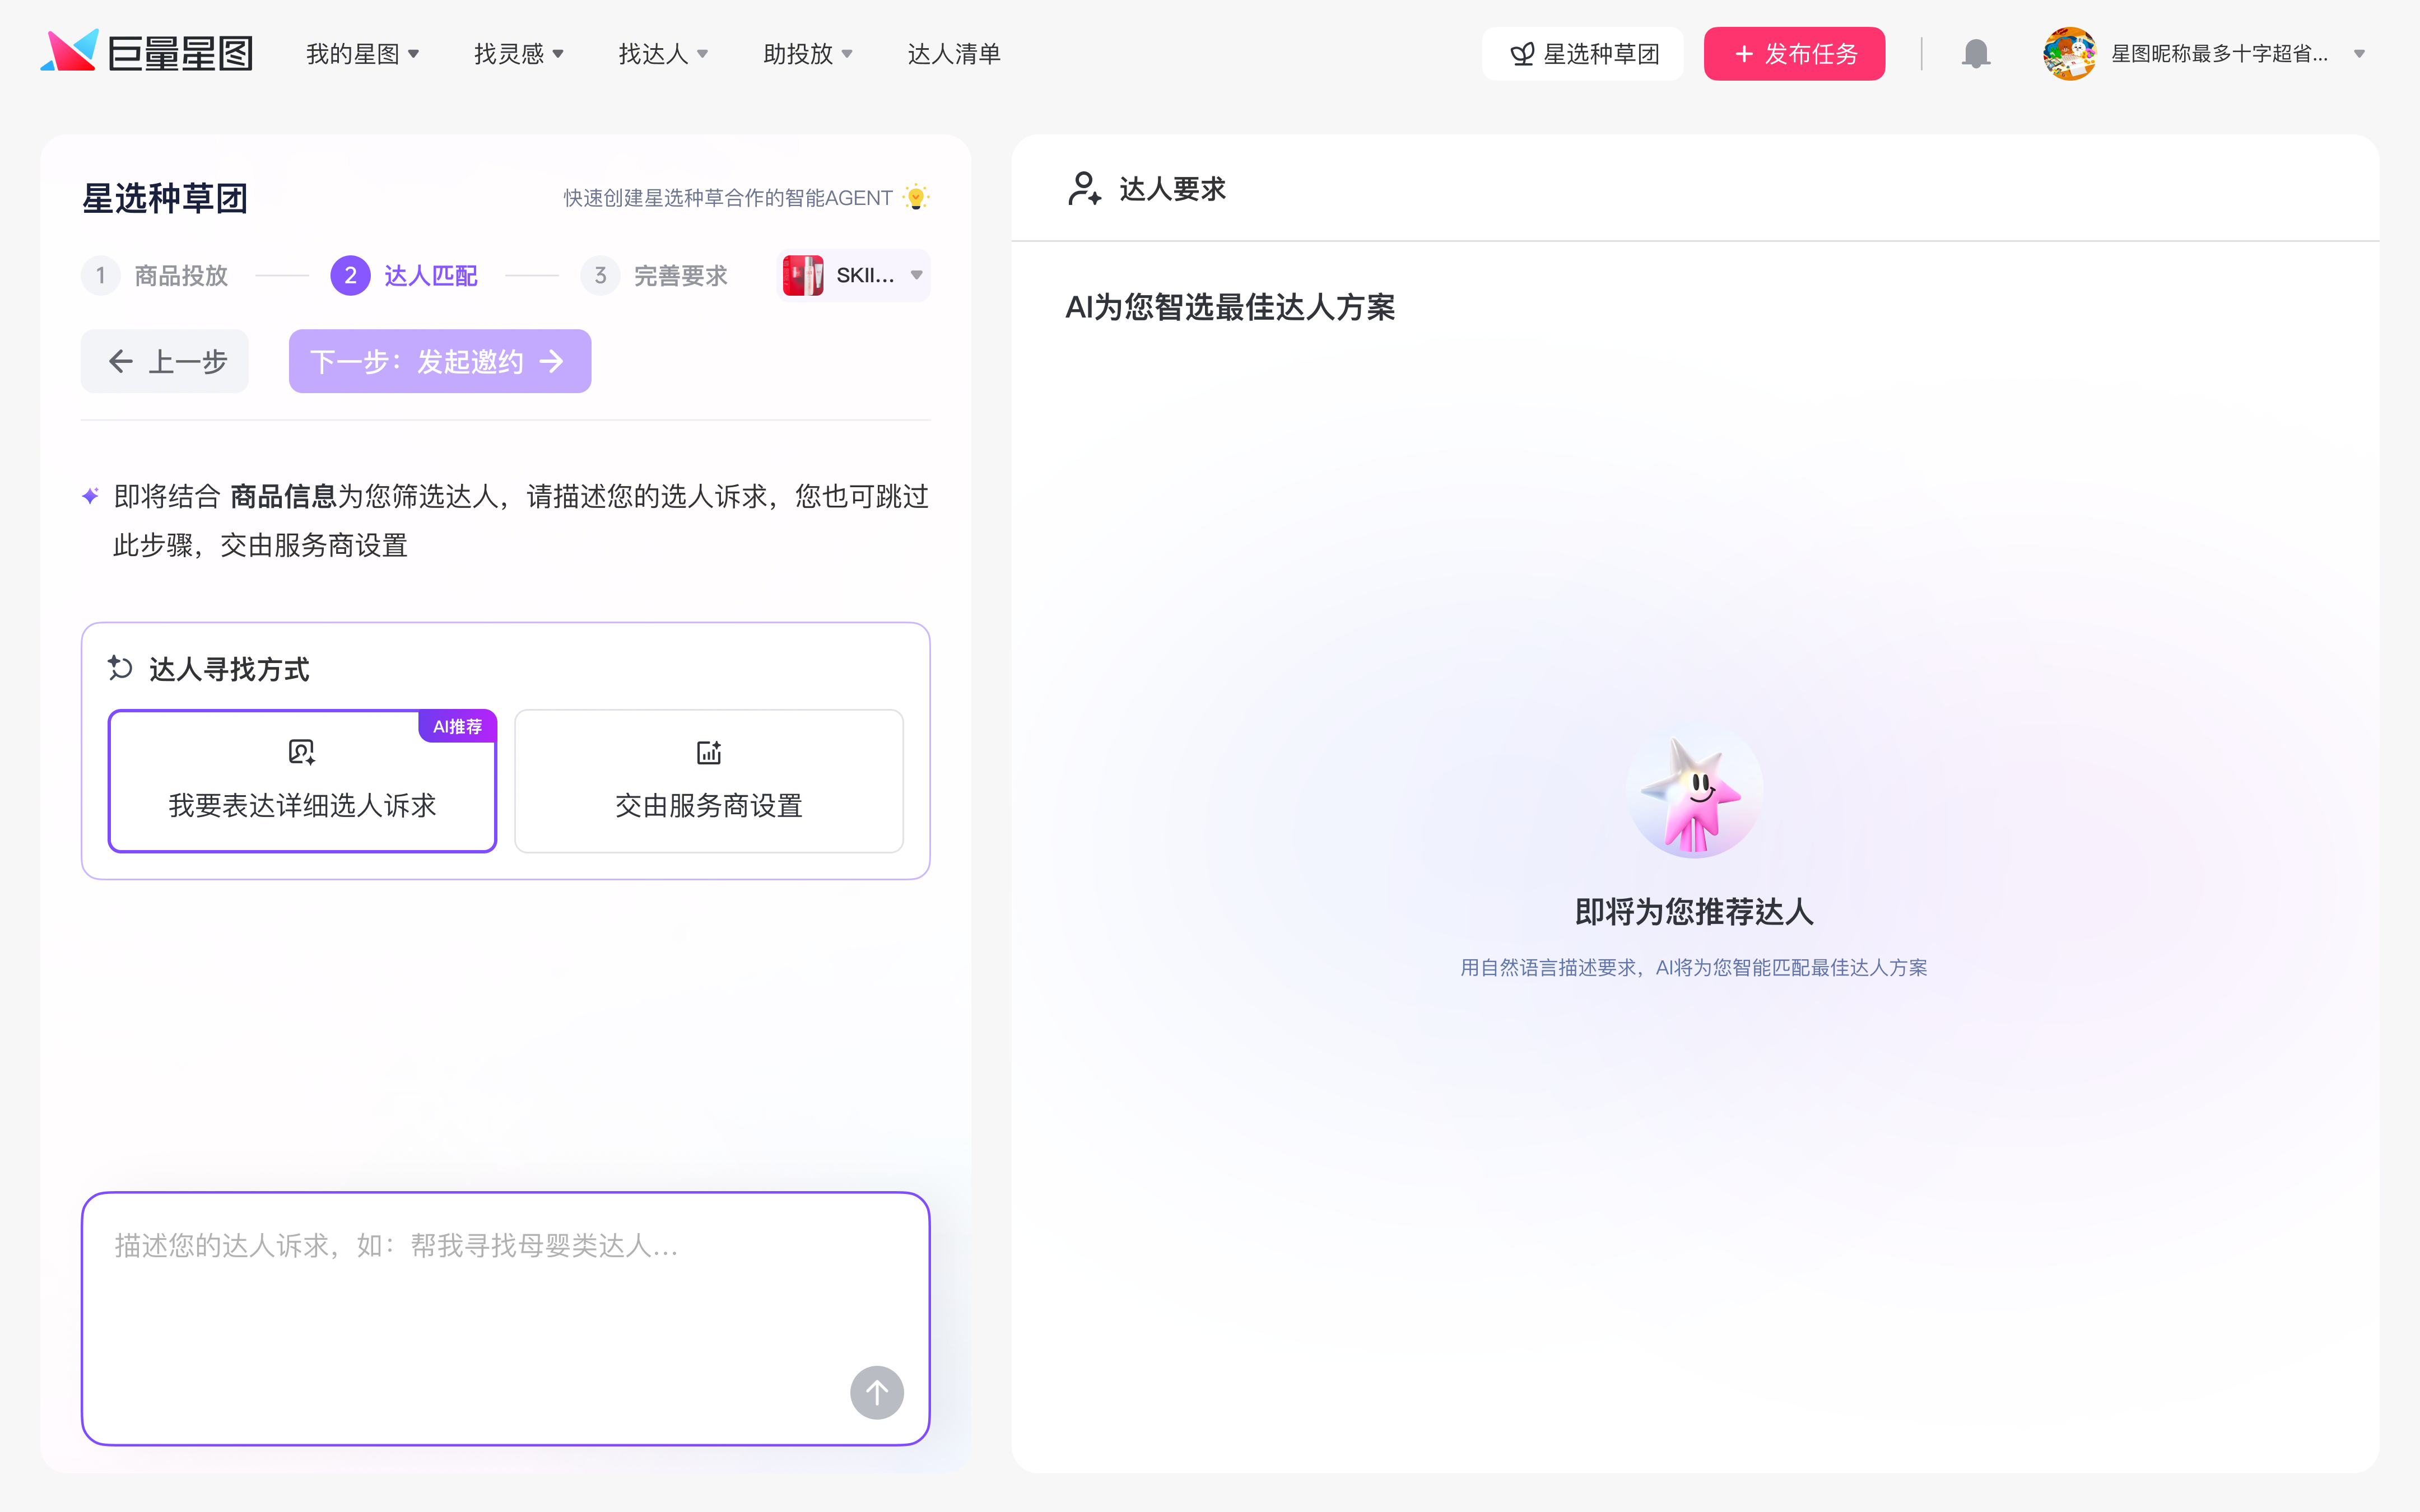Screen dimensions: 2420x1512
Task: Click the user avatar picture
Action: point(2069,54)
